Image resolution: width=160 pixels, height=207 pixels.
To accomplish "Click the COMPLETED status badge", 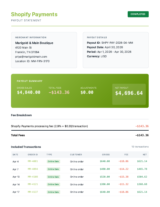I will [x=138, y=14].
